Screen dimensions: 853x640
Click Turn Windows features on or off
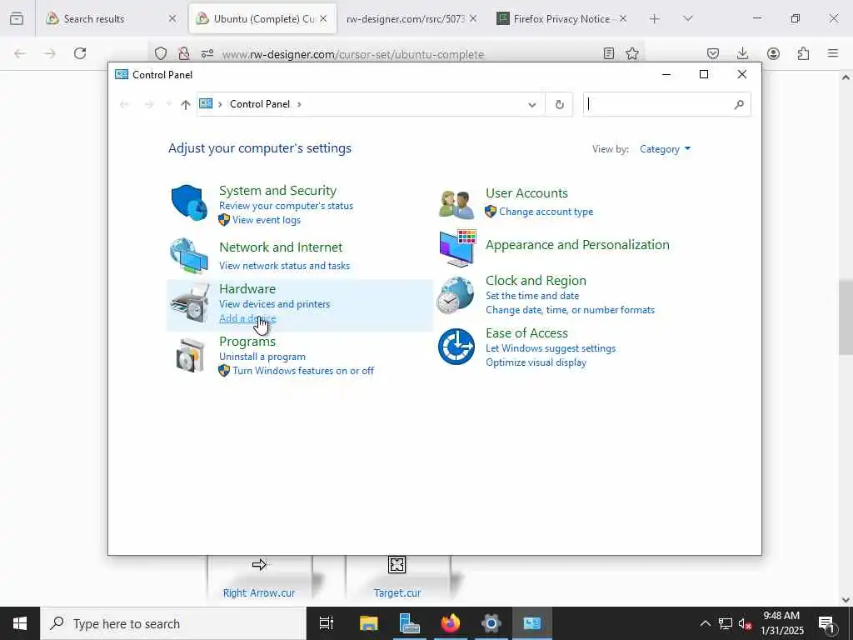pyautogui.click(x=303, y=371)
